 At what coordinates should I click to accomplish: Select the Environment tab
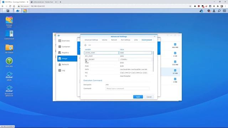147,40
